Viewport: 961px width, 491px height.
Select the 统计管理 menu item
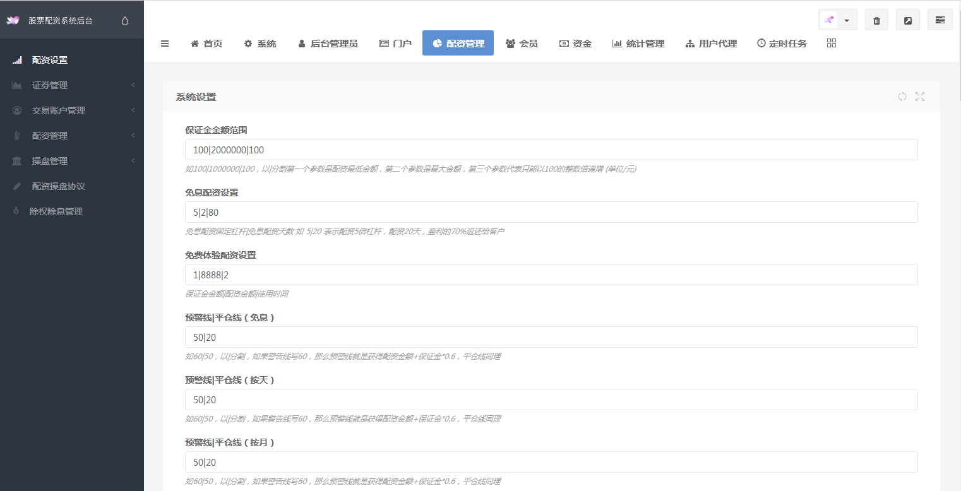click(638, 43)
